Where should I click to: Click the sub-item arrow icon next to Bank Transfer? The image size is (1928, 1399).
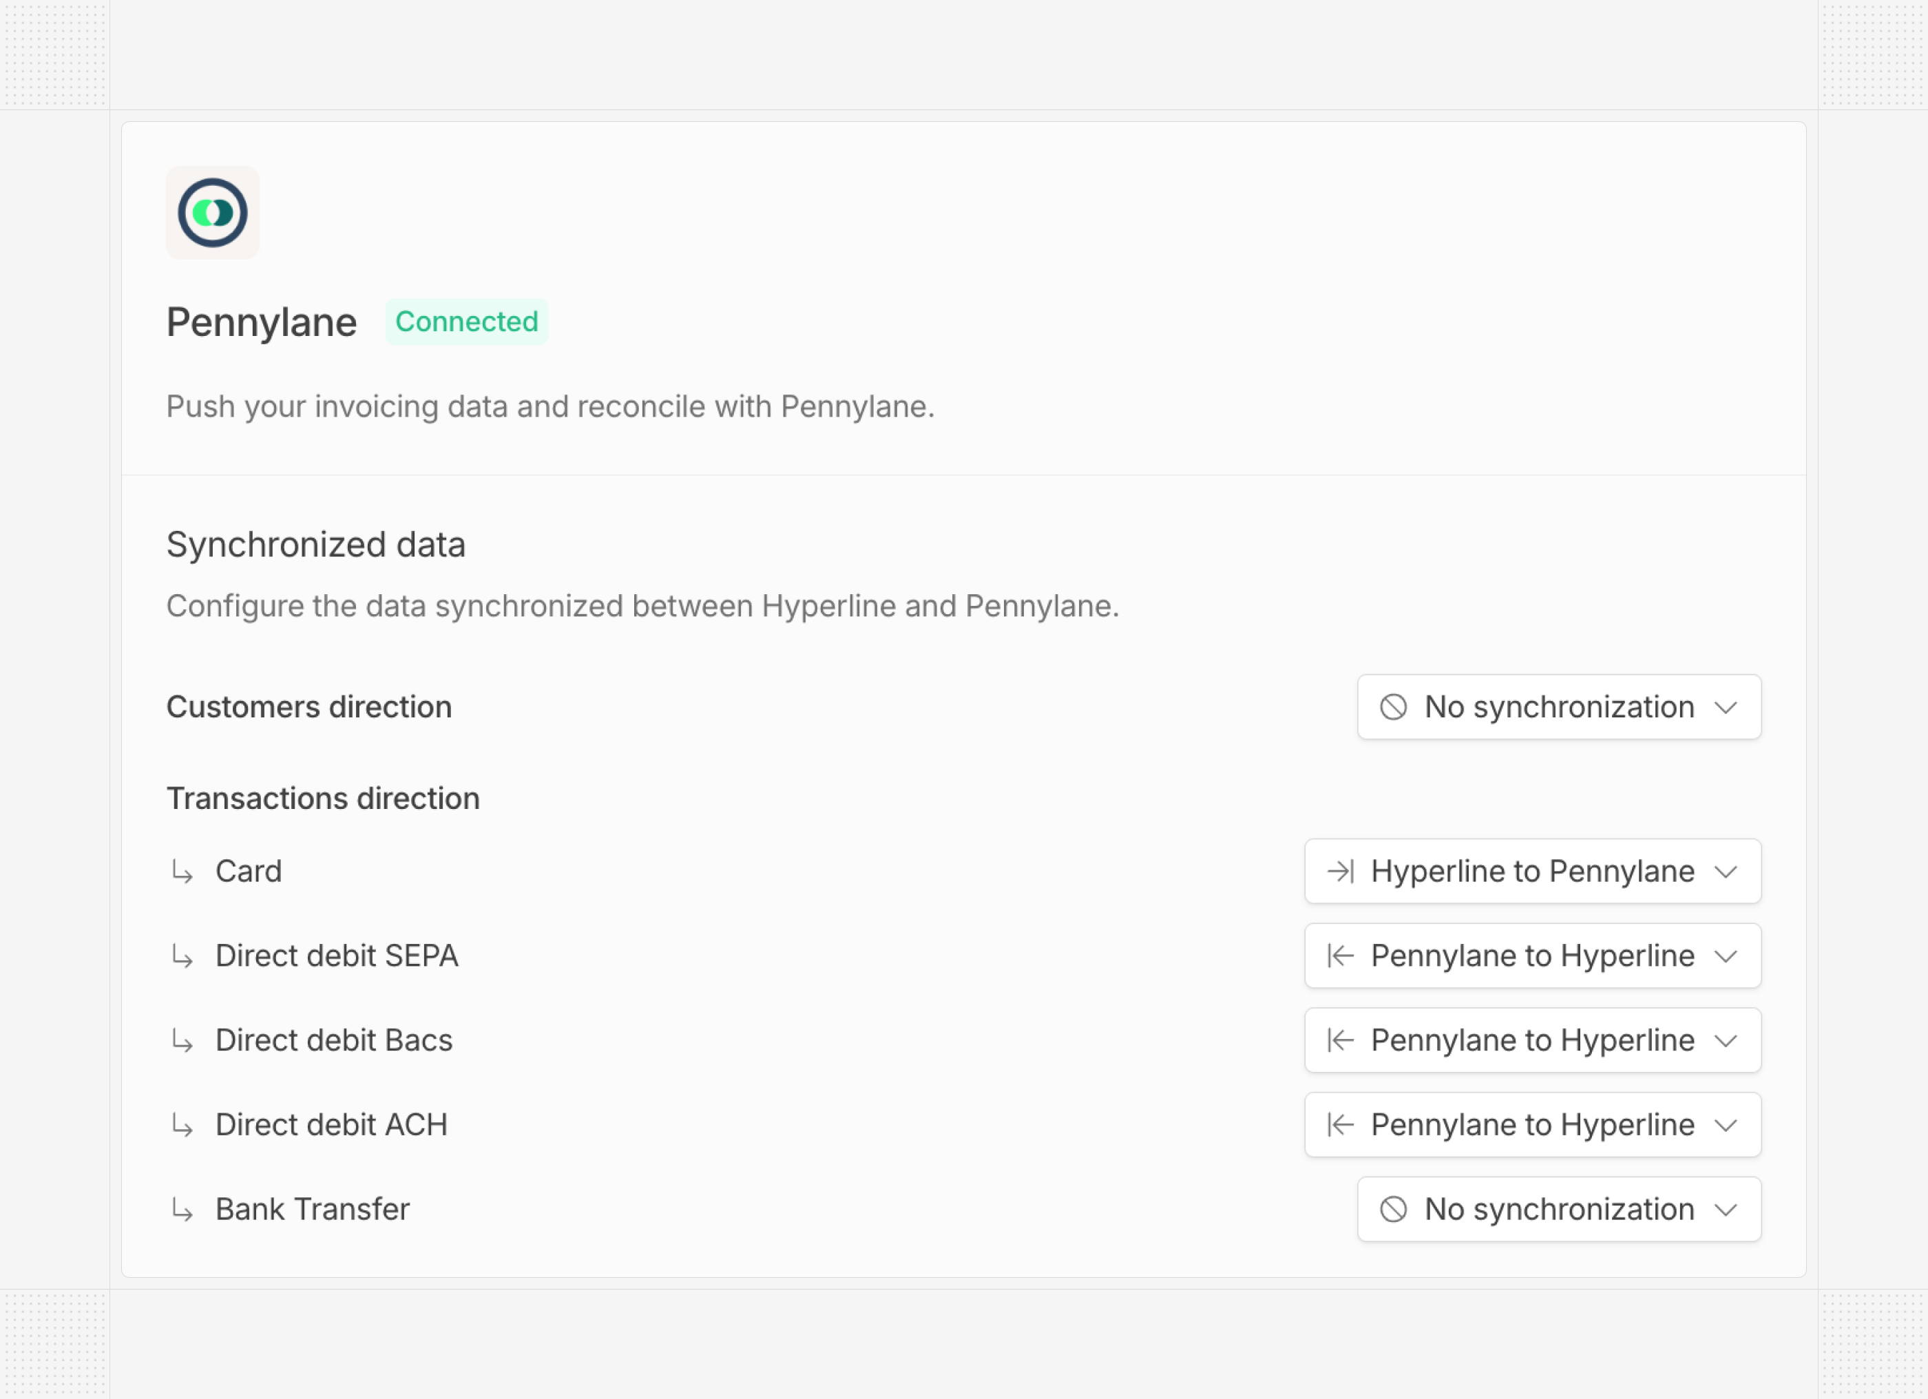pos(182,1210)
